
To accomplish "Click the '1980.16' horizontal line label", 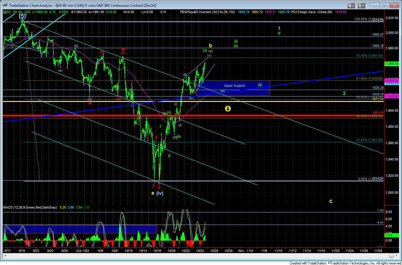I will (x=378, y=46).
